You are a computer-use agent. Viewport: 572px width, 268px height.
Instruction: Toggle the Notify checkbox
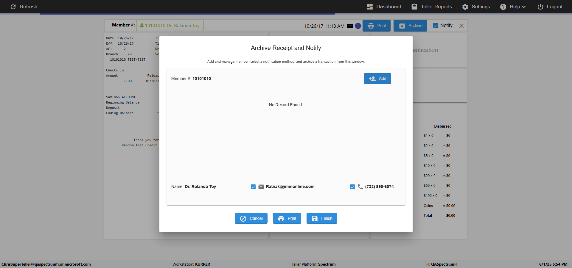coord(436,26)
